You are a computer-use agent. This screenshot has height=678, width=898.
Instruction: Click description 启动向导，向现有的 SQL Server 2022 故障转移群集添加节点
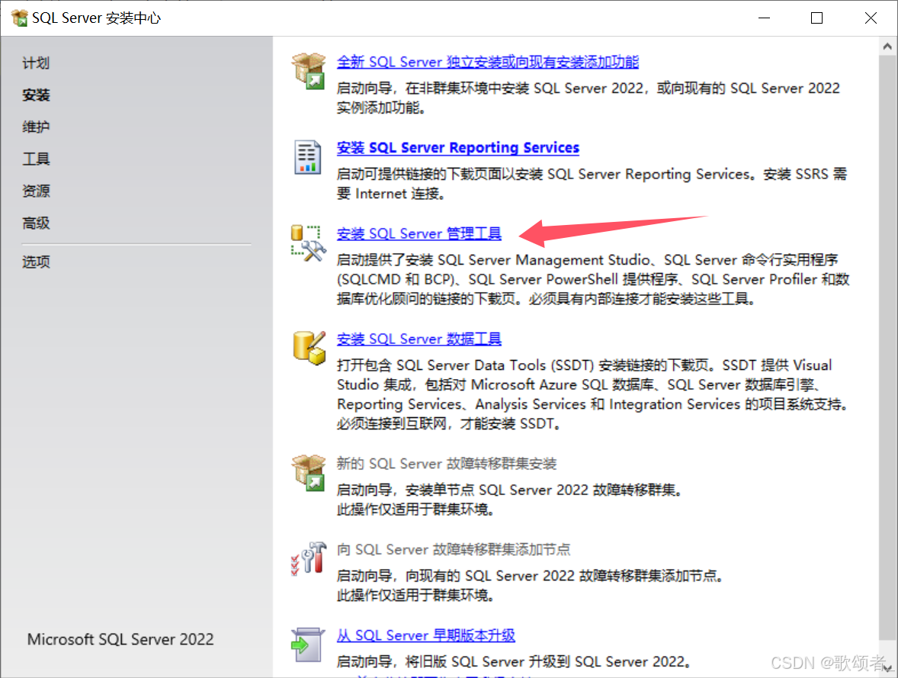[530, 575]
